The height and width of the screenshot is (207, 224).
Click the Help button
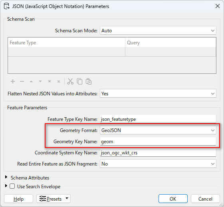coord(19,199)
